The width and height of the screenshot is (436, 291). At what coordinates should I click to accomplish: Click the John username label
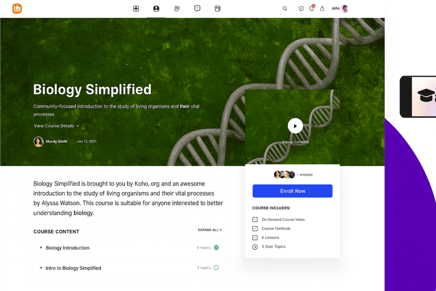pyautogui.click(x=336, y=9)
